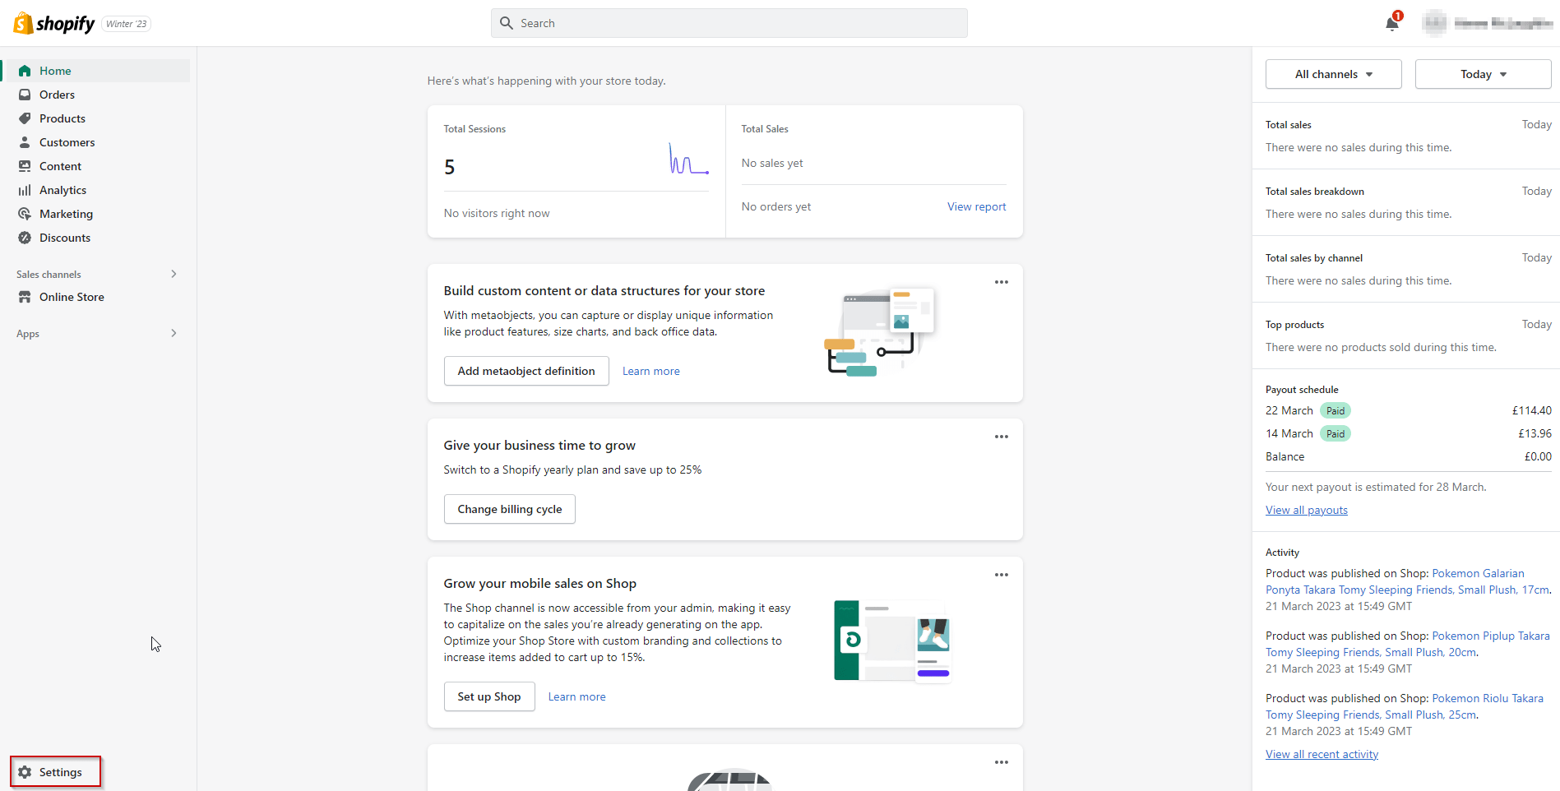Image resolution: width=1560 pixels, height=791 pixels.
Task: Open View all payouts
Action: 1306,509
